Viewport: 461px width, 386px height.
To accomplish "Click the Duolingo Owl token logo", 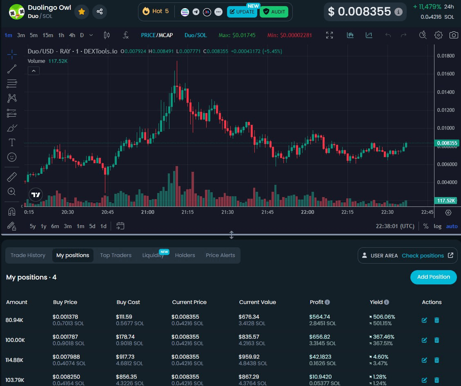I will (16, 12).
